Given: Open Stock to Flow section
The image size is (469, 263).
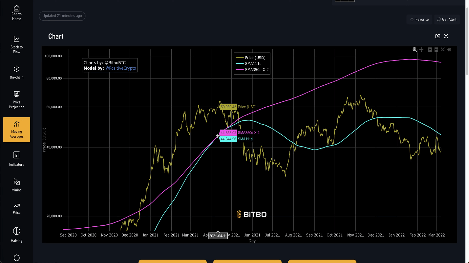Looking at the screenshot, I should (x=16, y=44).
